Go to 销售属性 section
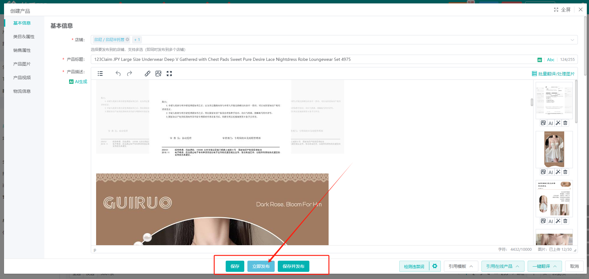The image size is (589, 279). coord(22,50)
